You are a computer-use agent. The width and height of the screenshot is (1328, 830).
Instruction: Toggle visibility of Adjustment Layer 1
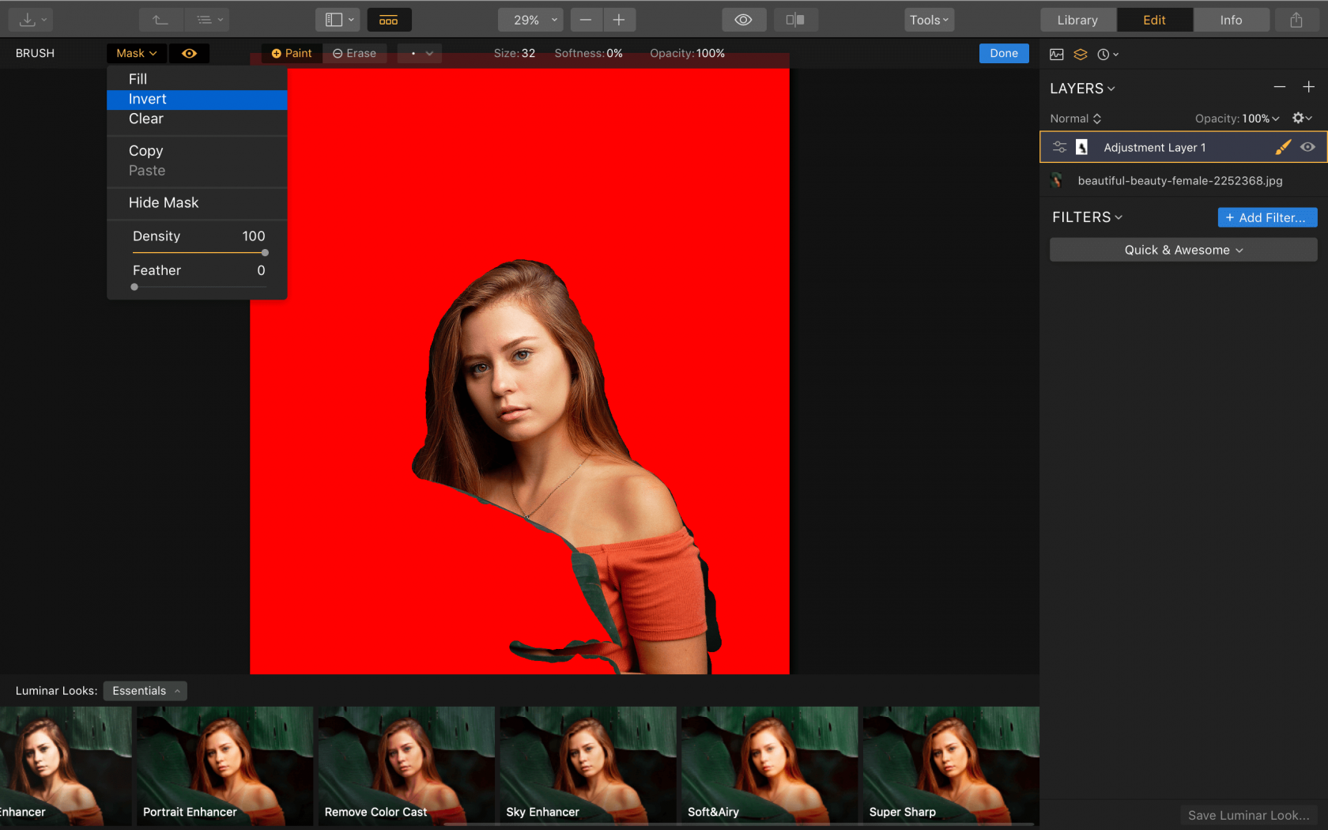[1307, 147]
